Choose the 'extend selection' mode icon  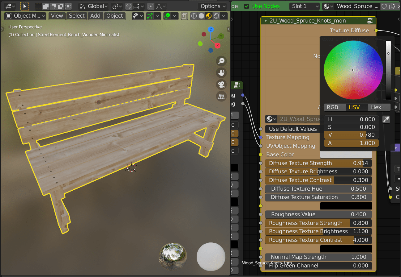pyautogui.click(x=46, y=6)
